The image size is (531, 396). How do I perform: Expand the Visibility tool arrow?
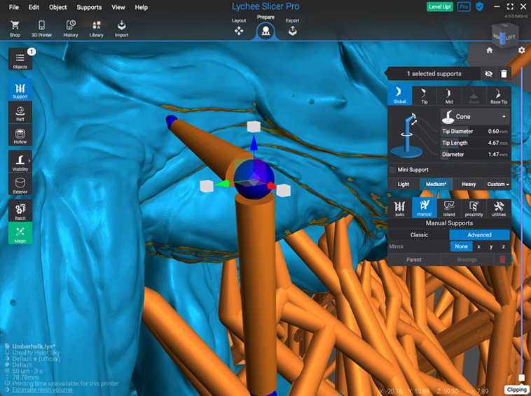(x=29, y=161)
